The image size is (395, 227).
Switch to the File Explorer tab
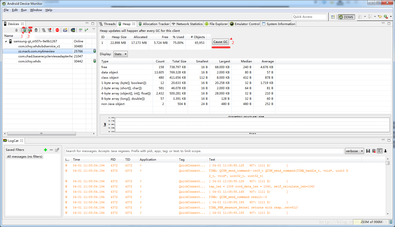tap(216, 24)
